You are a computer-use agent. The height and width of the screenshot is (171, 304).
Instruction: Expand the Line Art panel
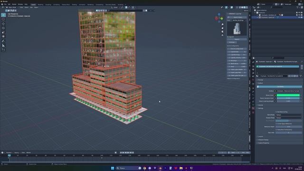[x=261, y=136]
